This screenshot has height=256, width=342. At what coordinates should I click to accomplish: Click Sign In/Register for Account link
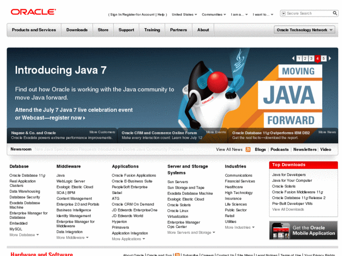(132, 15)
